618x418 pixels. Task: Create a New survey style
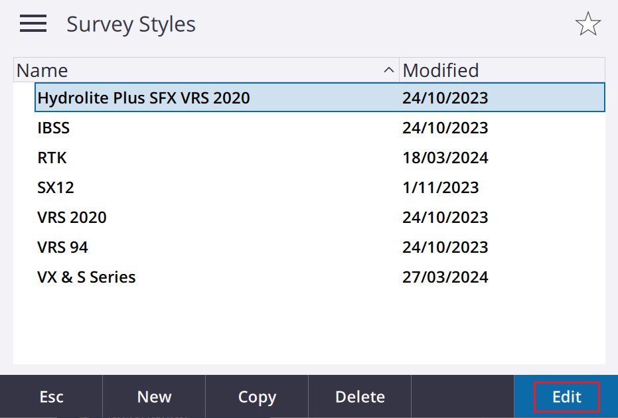[x=154, y=396]
